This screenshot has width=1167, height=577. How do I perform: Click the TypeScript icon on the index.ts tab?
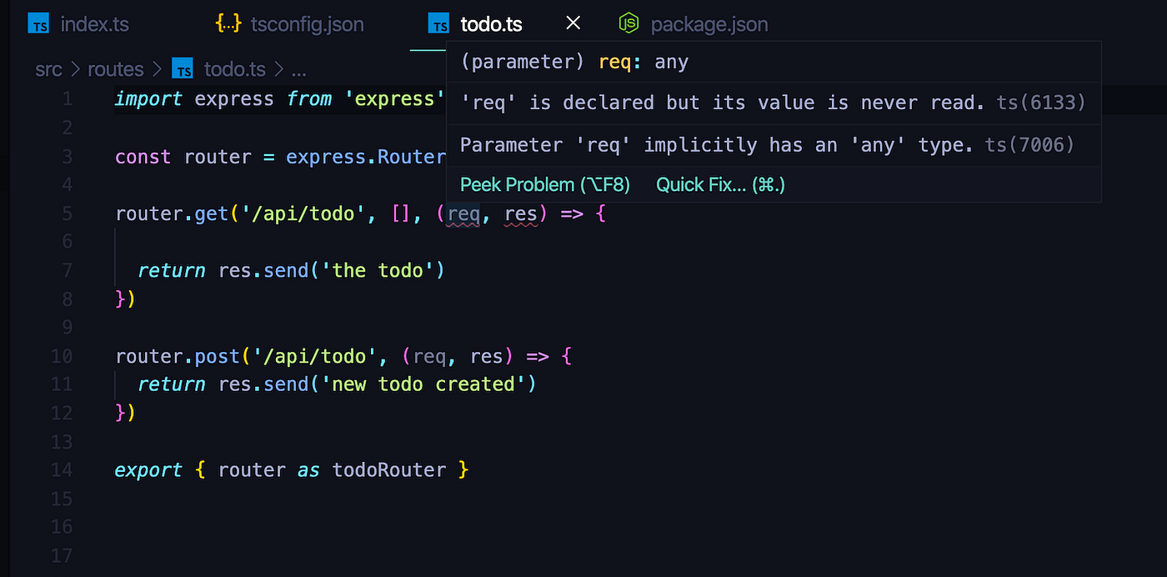[x=38, y=23]
